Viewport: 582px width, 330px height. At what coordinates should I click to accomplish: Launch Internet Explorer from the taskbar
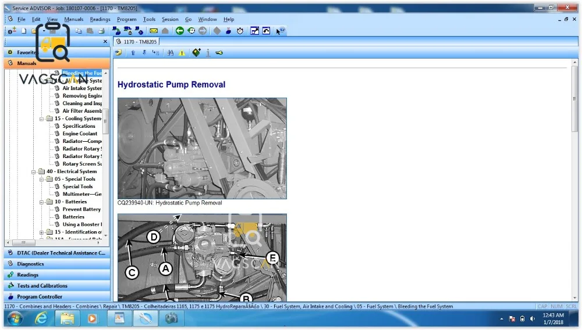[x=41, y=318]
